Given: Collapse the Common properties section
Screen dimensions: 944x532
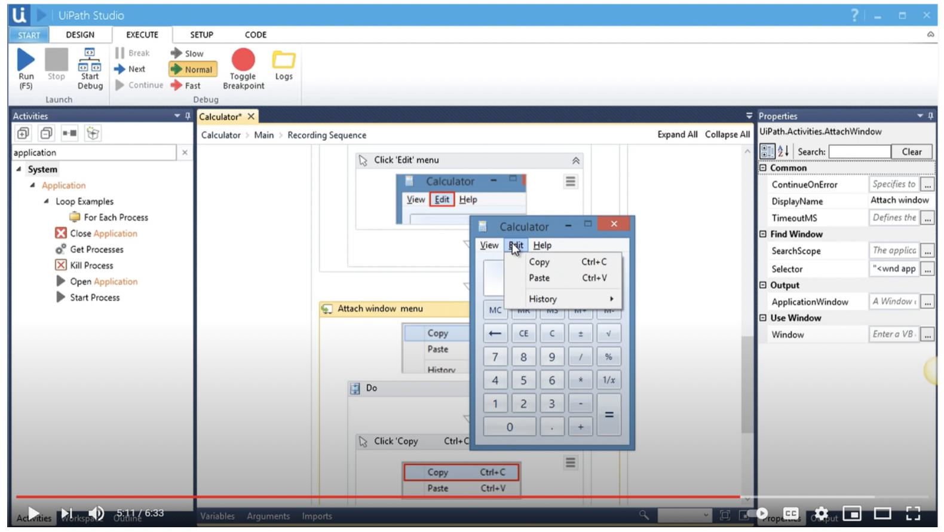Looking at the screenshot, I should [x=763, y=168].
